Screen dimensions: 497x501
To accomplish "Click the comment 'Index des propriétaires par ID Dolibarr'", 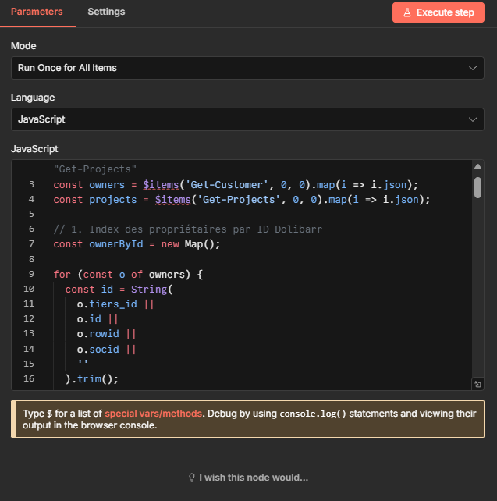I will point(188,229).
